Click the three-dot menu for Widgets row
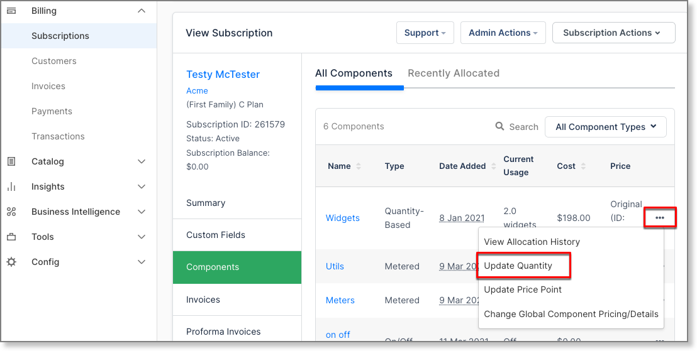The width and height of the screenshot is (697, 351). point(659,218)
